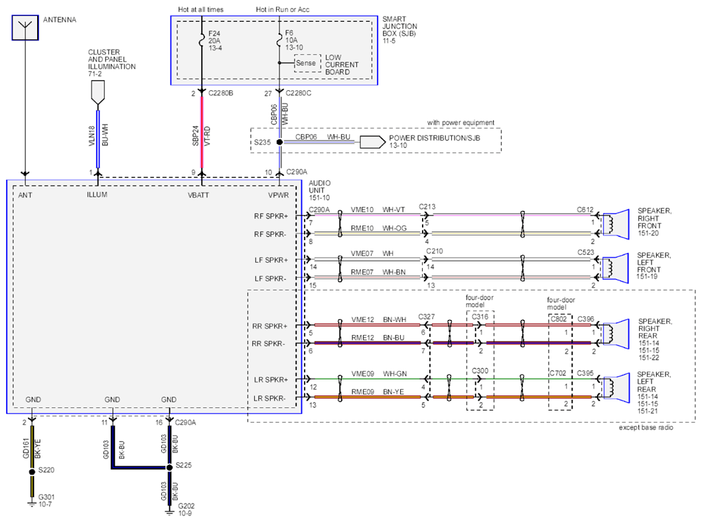The image size is (702, 522).
Task: Click the F24 20A fuse symbol
Action: [202, 40]
